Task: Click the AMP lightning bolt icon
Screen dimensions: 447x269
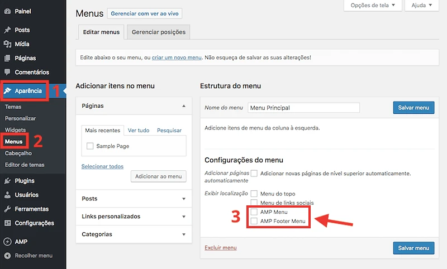Action: (7, 242)
